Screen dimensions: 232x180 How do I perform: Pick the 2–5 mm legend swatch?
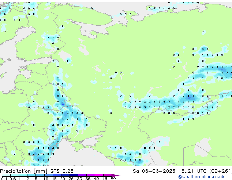click(x=31, y=175)
